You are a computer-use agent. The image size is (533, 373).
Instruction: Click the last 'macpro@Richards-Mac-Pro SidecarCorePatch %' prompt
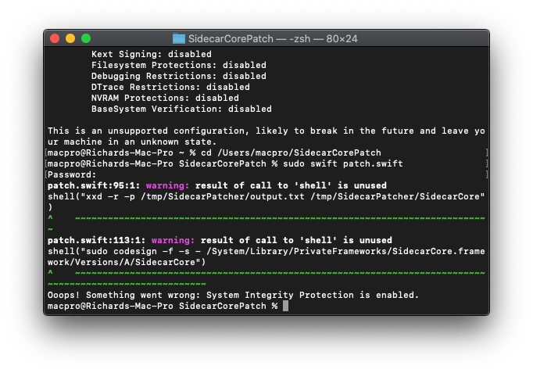pyautogui.click(x=163, y=306)
